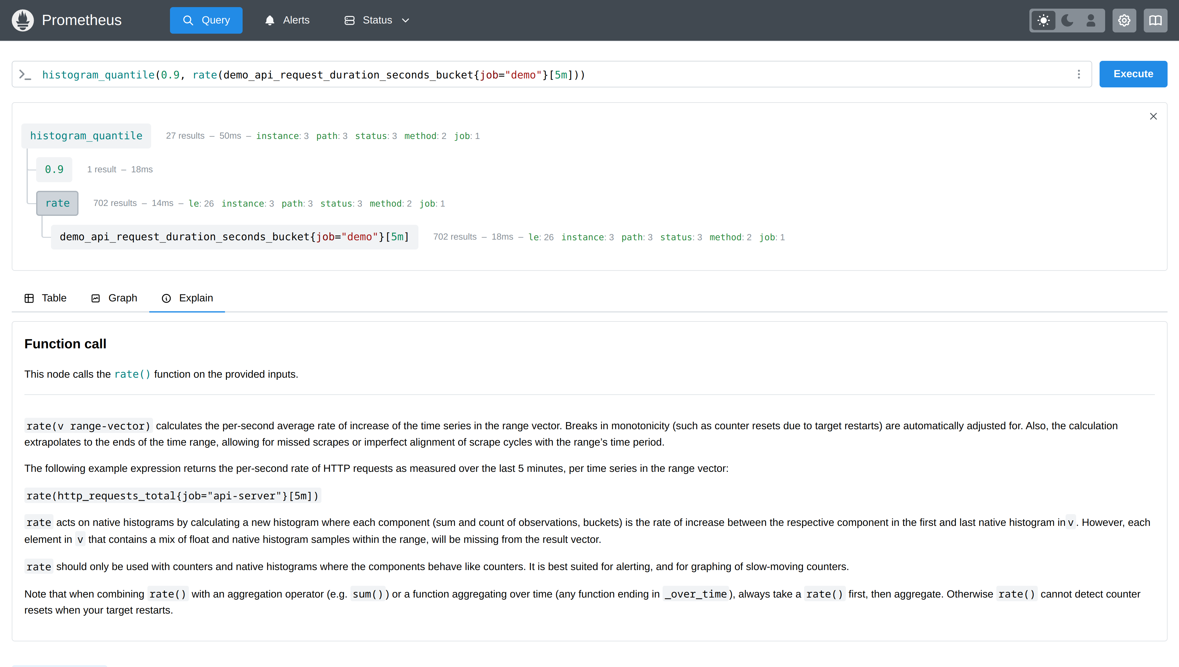
Task: Click the Execute button
Action: (1133, 74)
